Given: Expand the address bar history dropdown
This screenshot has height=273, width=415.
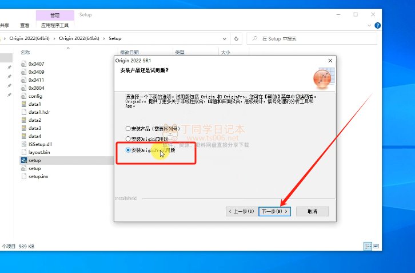Looking at the screenshot, I should (225, 39).
